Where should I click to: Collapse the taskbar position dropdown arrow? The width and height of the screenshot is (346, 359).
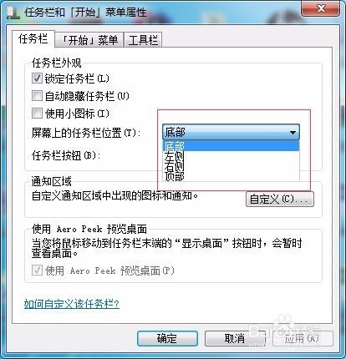click(293, 132)
